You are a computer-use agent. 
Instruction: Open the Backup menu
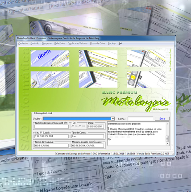(112, 43)
